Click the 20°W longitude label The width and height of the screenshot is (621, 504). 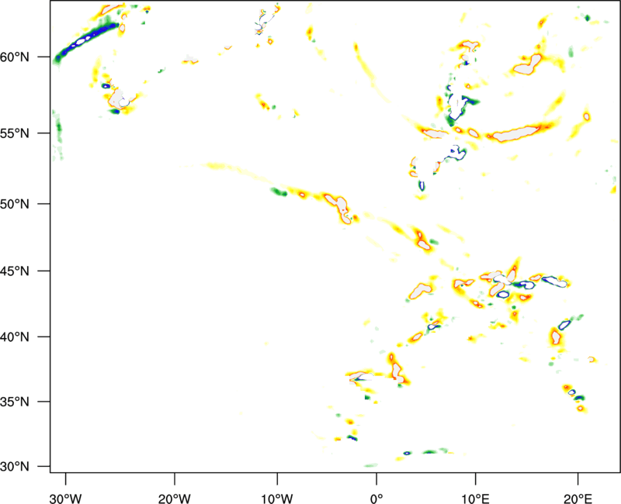coord(175,499)
